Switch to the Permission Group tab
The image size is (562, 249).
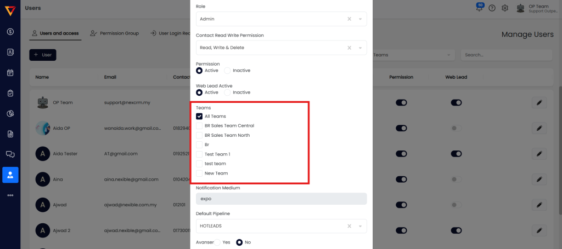click(115, 33)
